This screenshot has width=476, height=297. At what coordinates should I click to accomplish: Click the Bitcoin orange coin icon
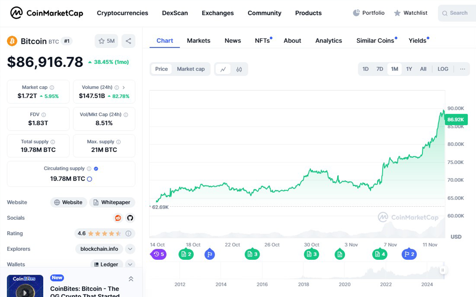point(12,41)
